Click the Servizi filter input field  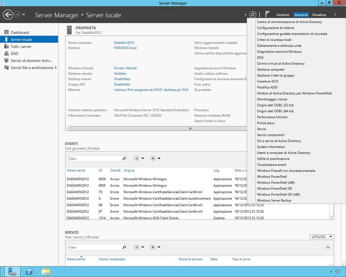tap(95, 247)
